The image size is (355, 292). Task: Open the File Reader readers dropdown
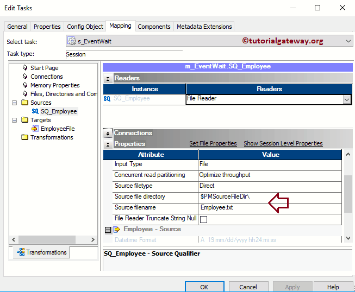(x=347, y=100)
